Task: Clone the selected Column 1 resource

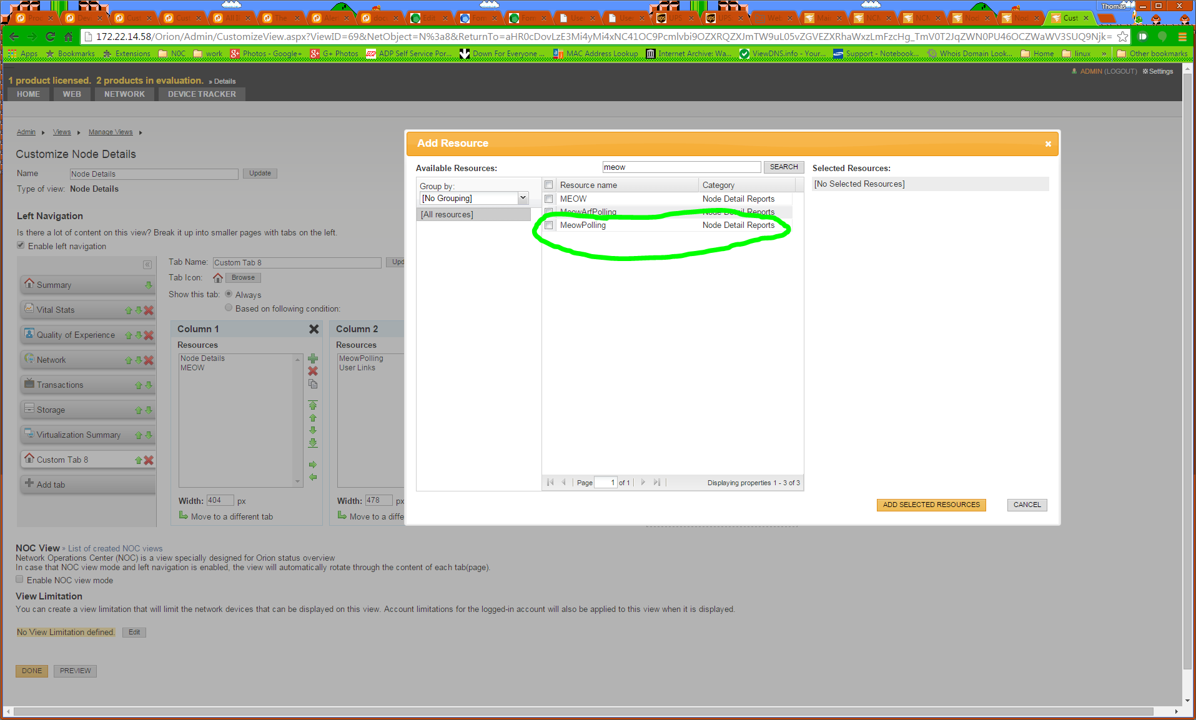Action: pos(313,384)
